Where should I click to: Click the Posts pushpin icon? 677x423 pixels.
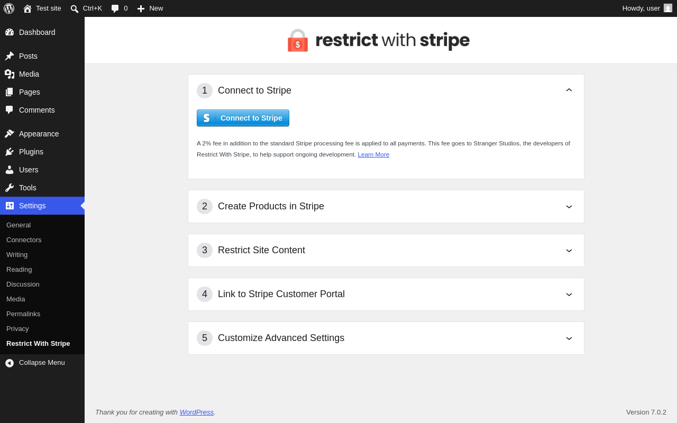coord(10,56)
